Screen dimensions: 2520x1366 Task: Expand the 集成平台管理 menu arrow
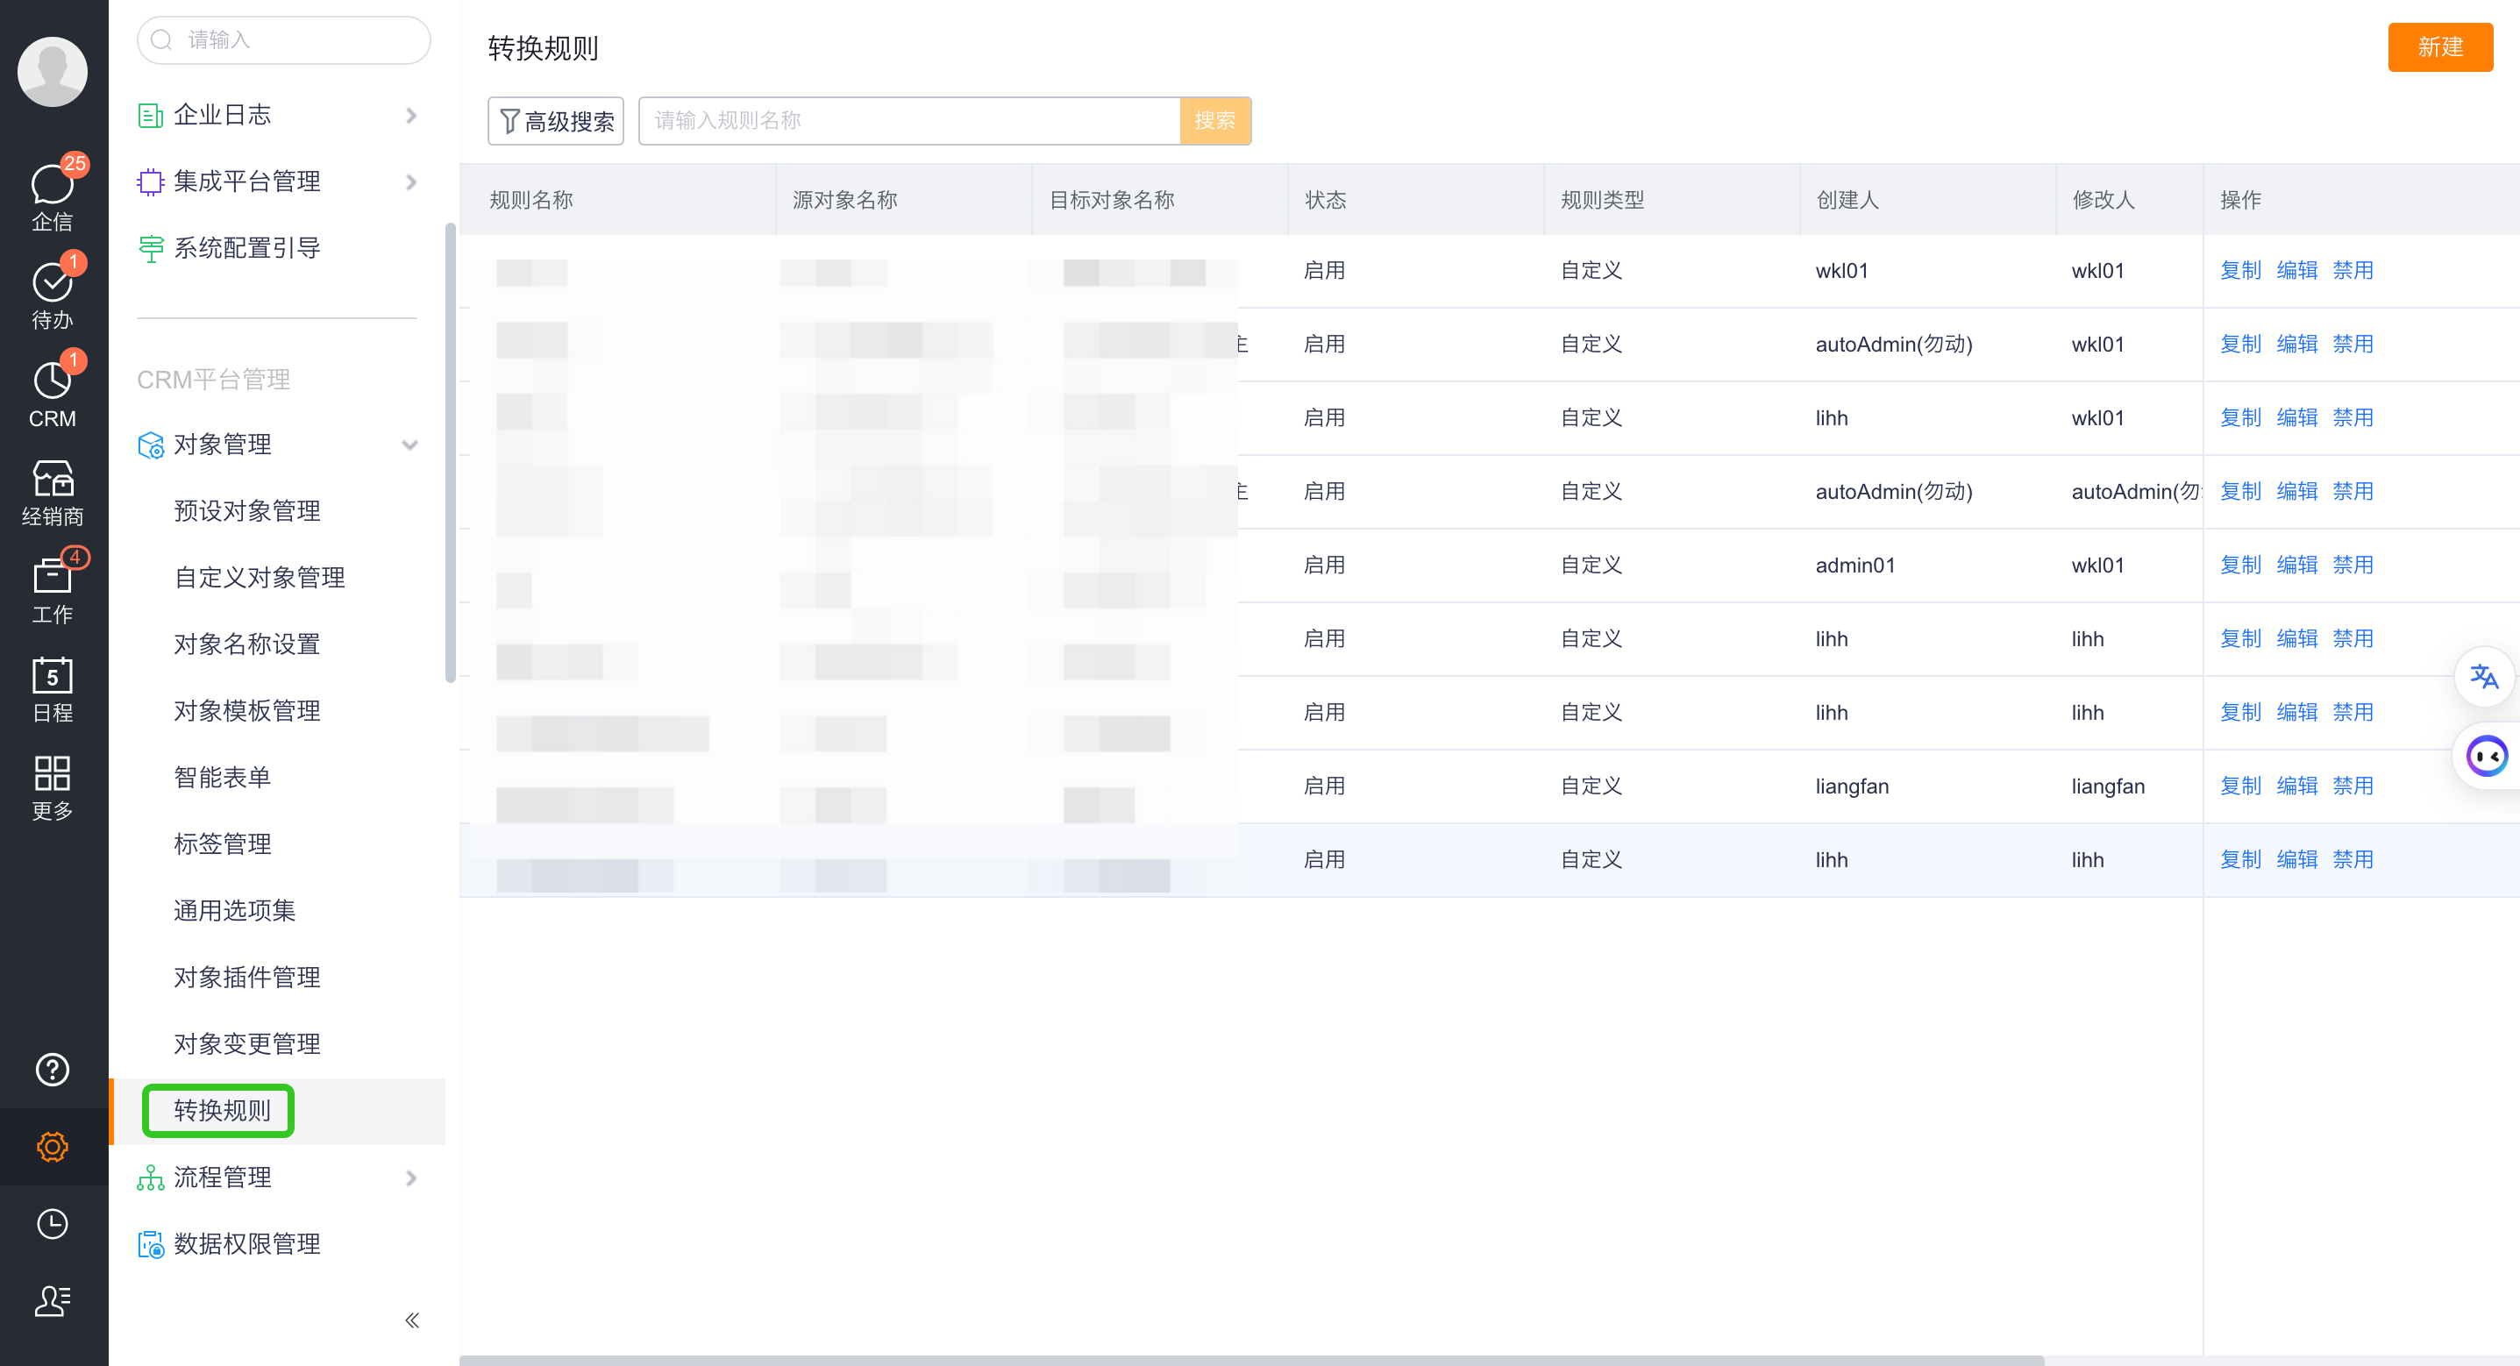(411, 182)
